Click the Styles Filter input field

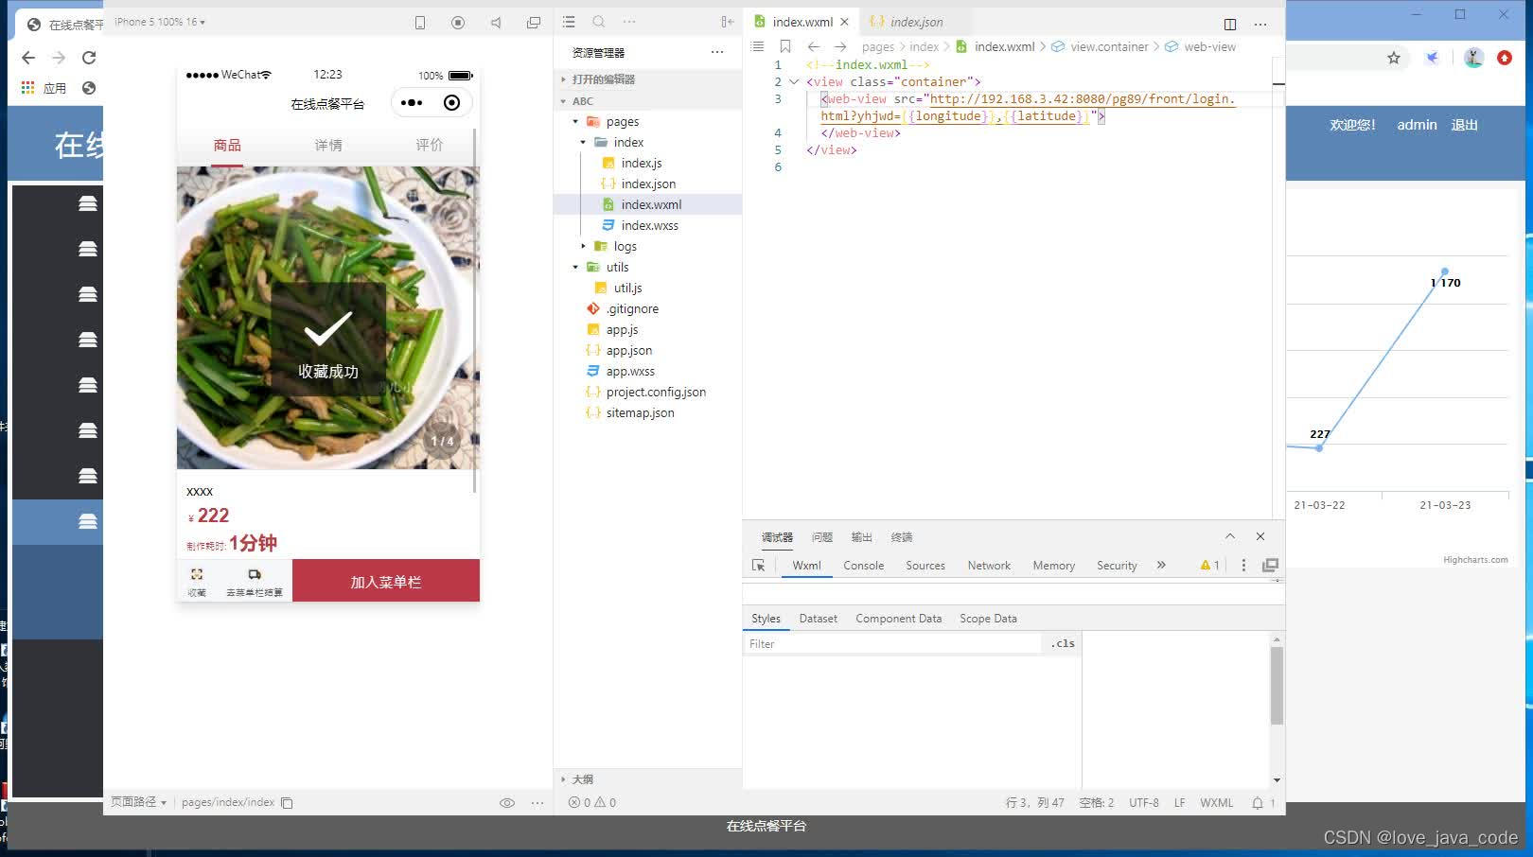[892, 644]
